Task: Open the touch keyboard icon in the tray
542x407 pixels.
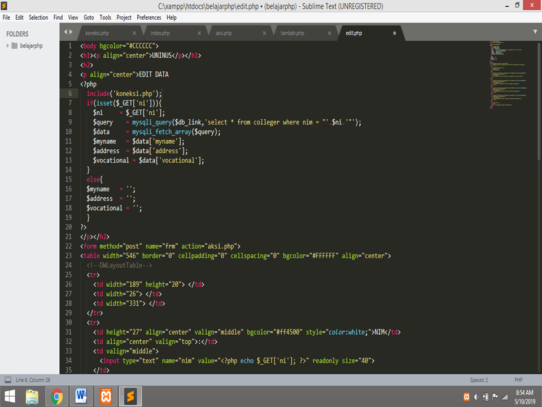Action: (486, 396)
